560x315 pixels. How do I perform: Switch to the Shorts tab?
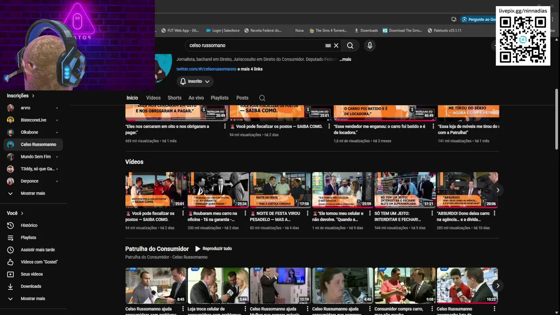(174, 98)
